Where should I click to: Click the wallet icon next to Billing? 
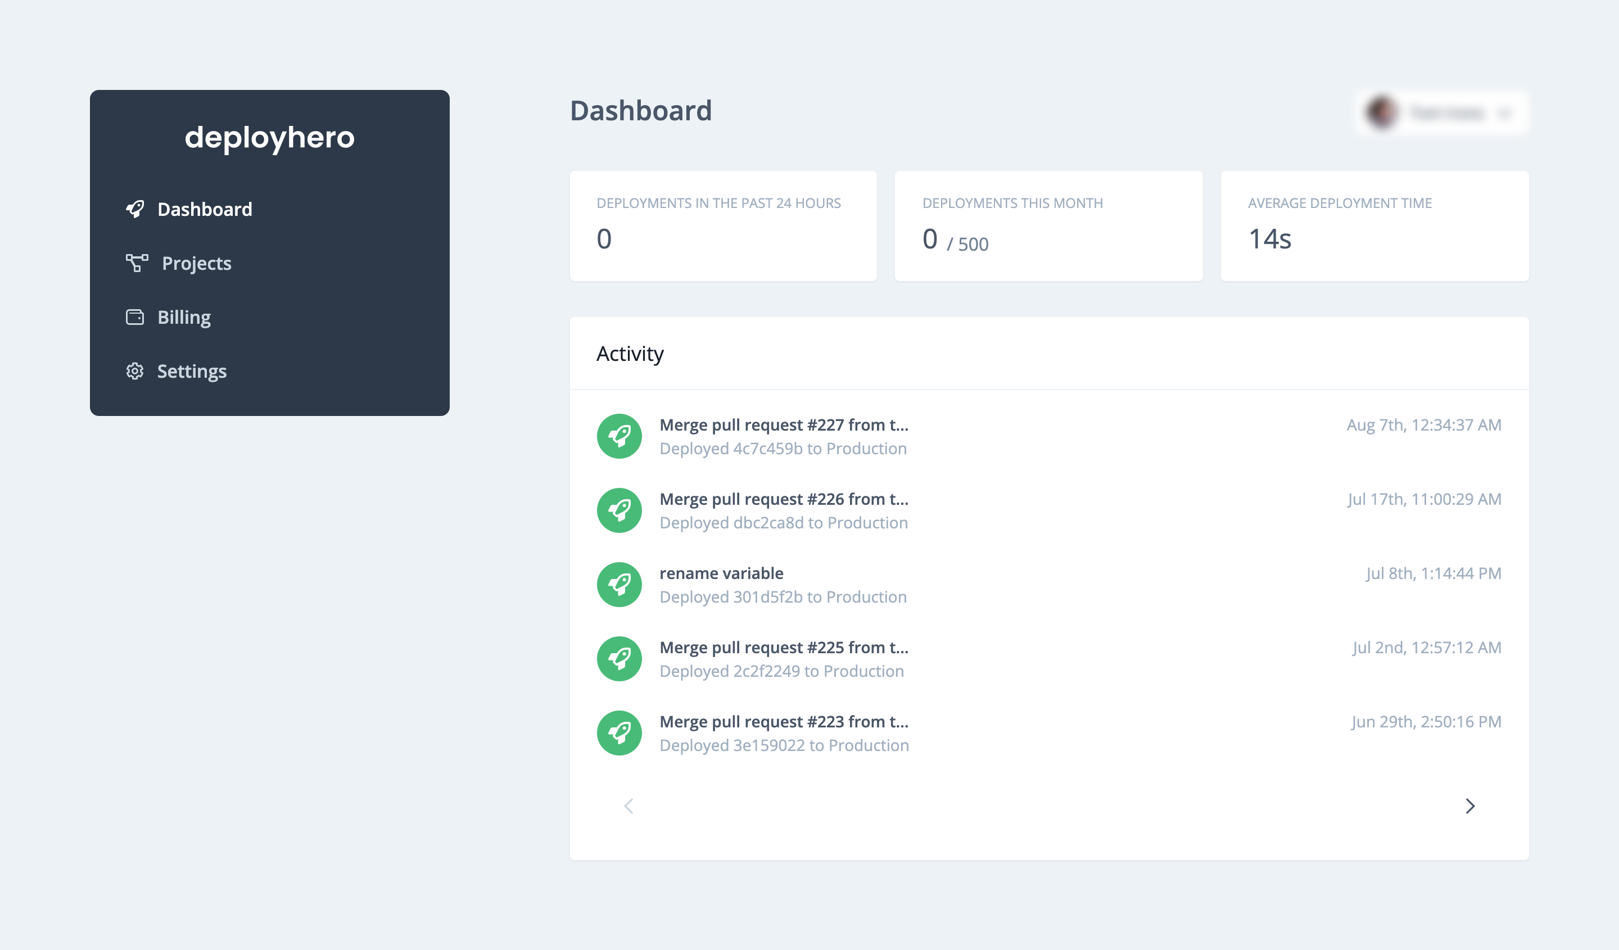tap(135, 316)
